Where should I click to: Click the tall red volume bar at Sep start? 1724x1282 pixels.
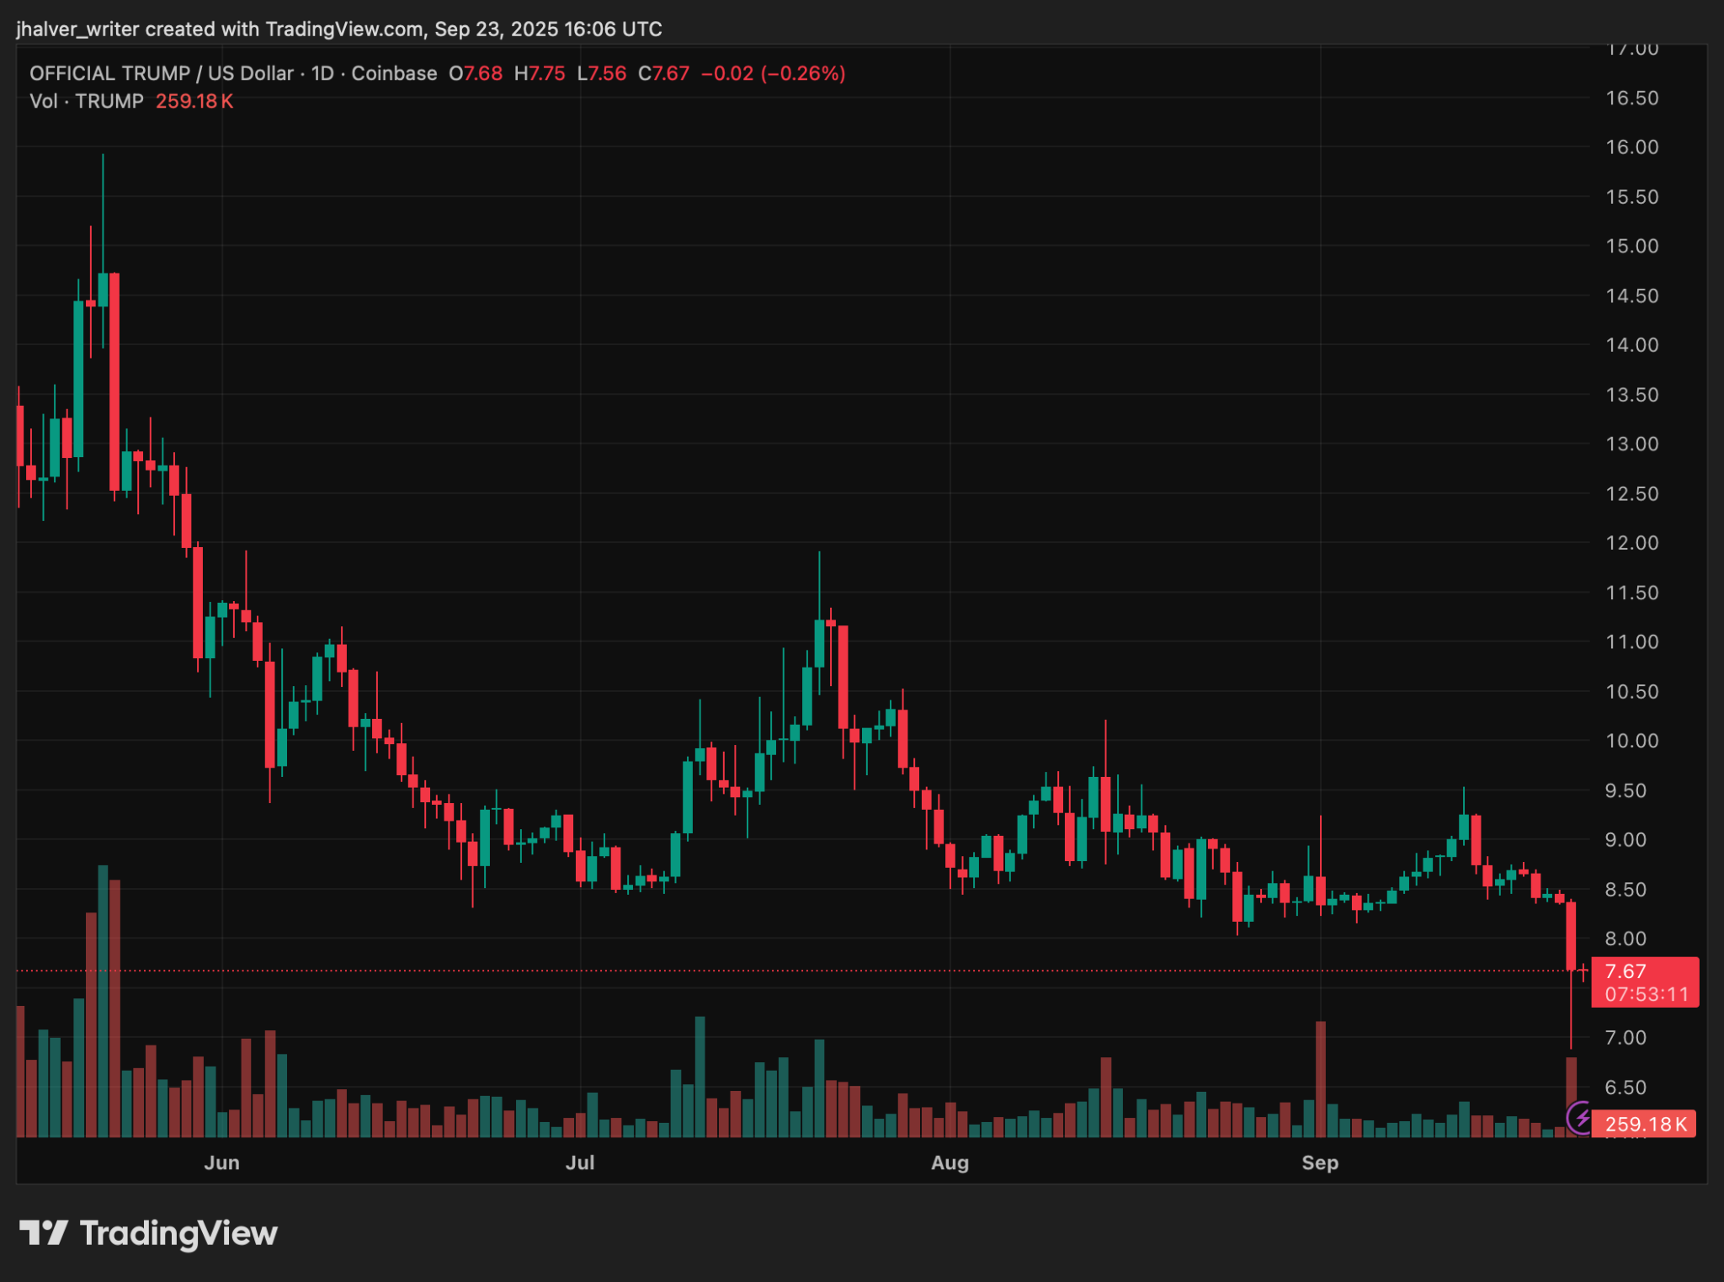coord(1321,1077)
